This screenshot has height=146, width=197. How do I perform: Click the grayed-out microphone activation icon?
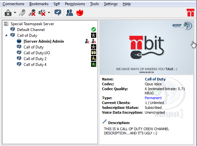(x=22, y=13)
